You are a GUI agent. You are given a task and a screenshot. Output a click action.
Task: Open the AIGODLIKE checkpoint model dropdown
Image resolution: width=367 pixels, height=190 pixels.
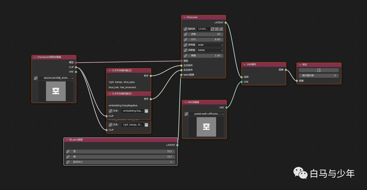[56, 78]
